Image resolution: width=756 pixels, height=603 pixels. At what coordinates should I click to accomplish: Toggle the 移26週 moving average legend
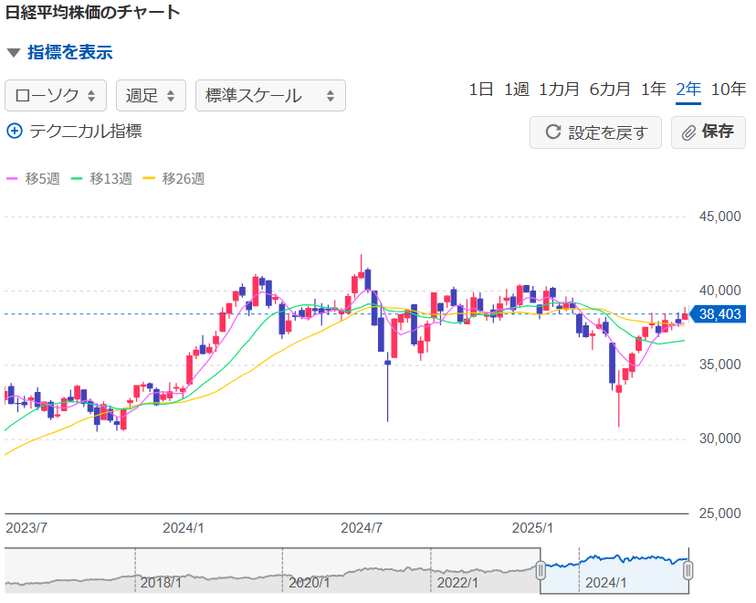coord(173,178)
